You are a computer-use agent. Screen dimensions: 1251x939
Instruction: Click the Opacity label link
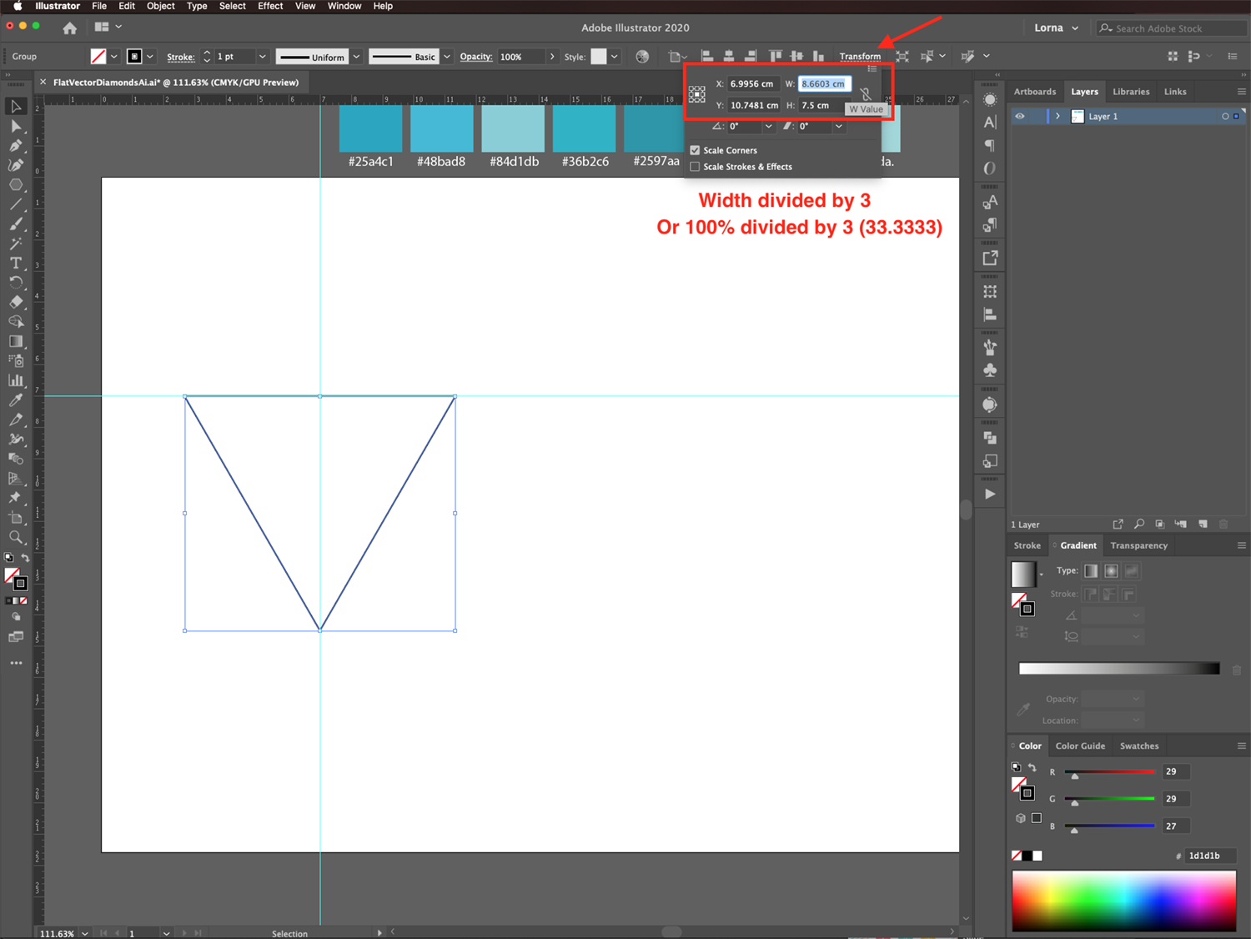(476, 57)
